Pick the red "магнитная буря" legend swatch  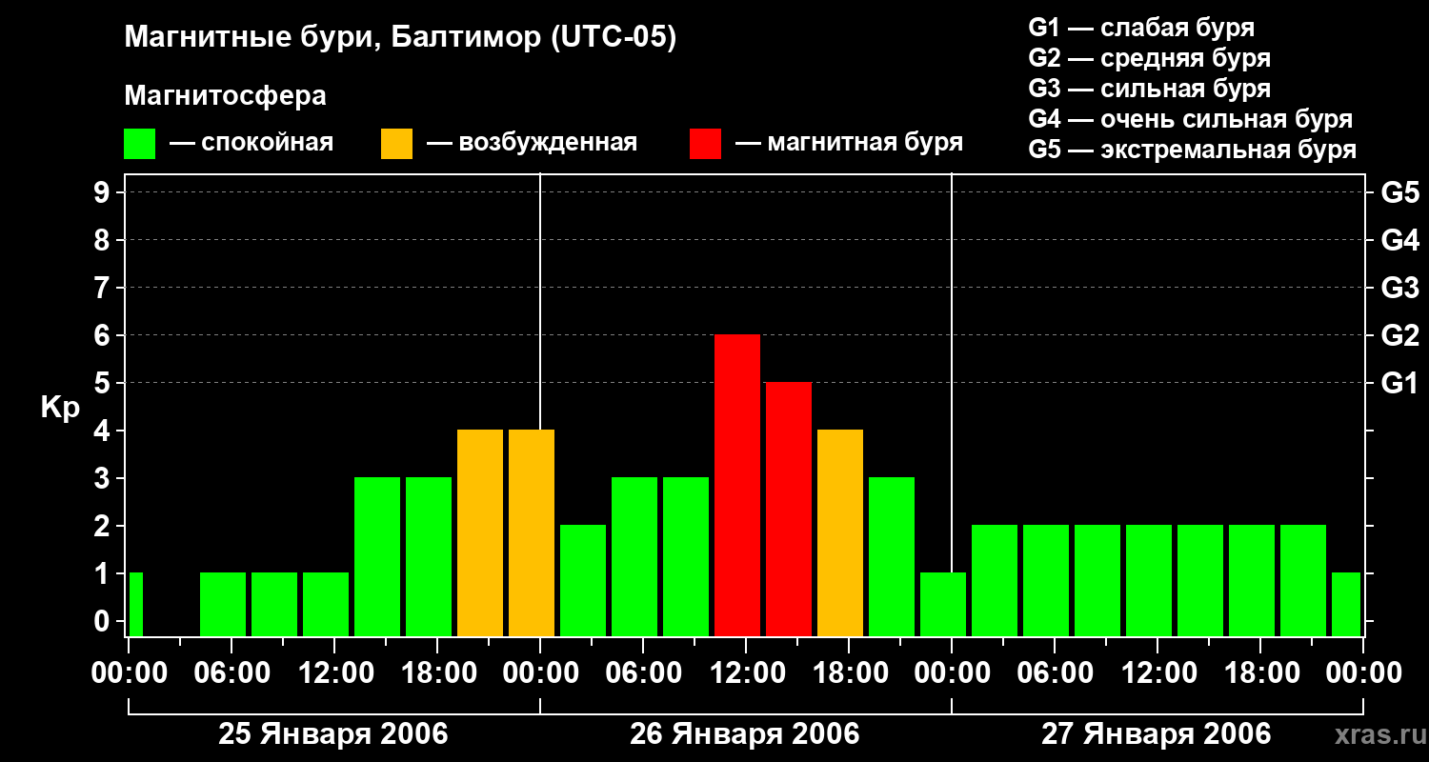coord(705,143)
